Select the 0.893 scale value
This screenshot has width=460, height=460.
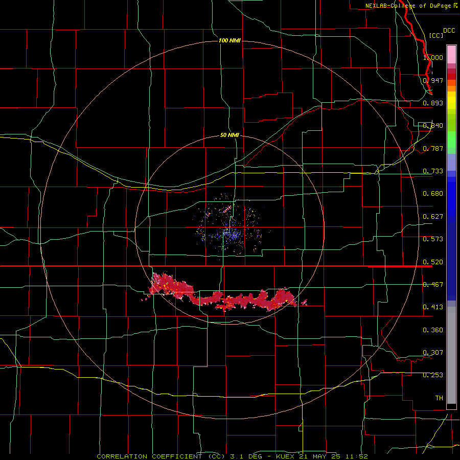tap(433, 103)
